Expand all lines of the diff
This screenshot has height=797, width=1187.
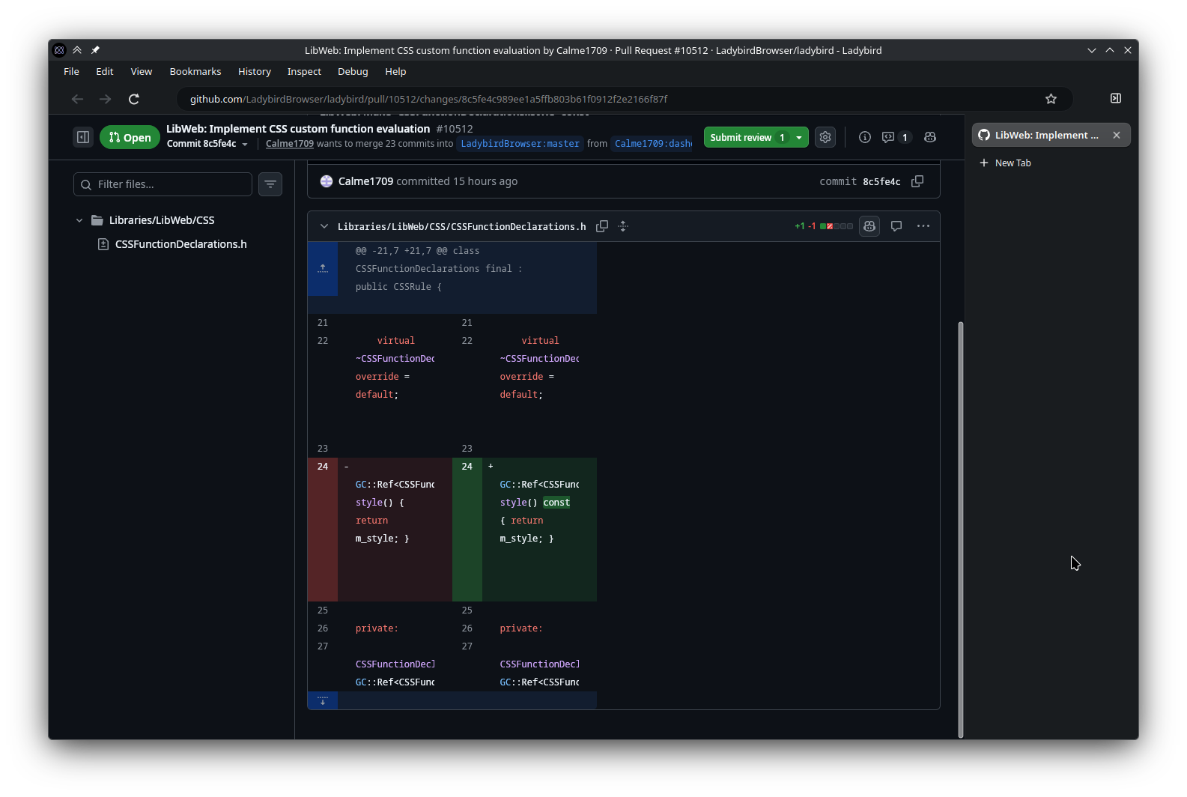[x=623, y=226]
